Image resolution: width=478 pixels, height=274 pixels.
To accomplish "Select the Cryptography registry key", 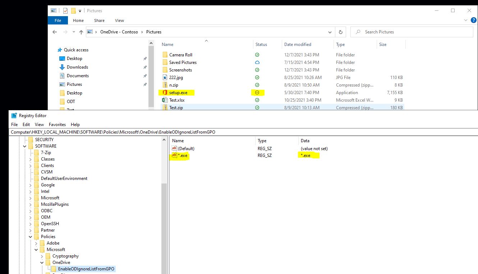I will [x=65, y=256].
